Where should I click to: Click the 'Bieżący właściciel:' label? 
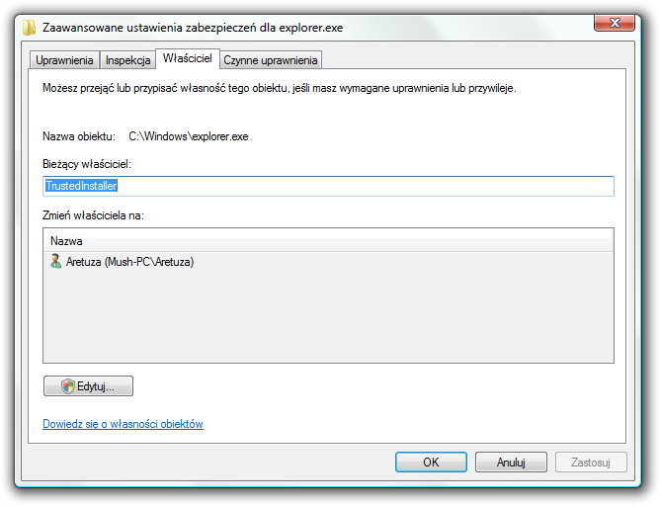(87, 164)
